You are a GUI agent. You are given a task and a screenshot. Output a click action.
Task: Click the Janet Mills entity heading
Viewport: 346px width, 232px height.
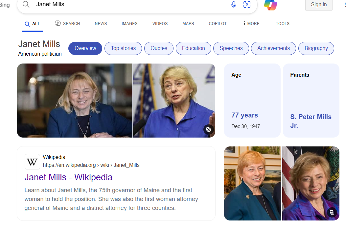coord(39,44)
